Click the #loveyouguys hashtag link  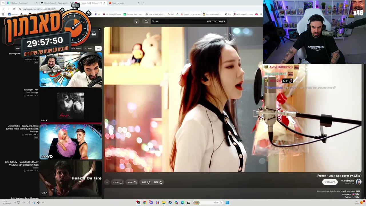click(x=323, y=191)
